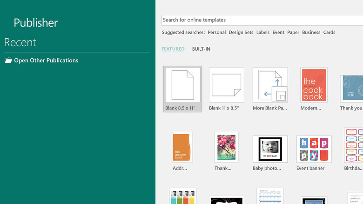Screen dimensions: 363x204
Task: Select the Thank you card template
Action: coord(352,88)
